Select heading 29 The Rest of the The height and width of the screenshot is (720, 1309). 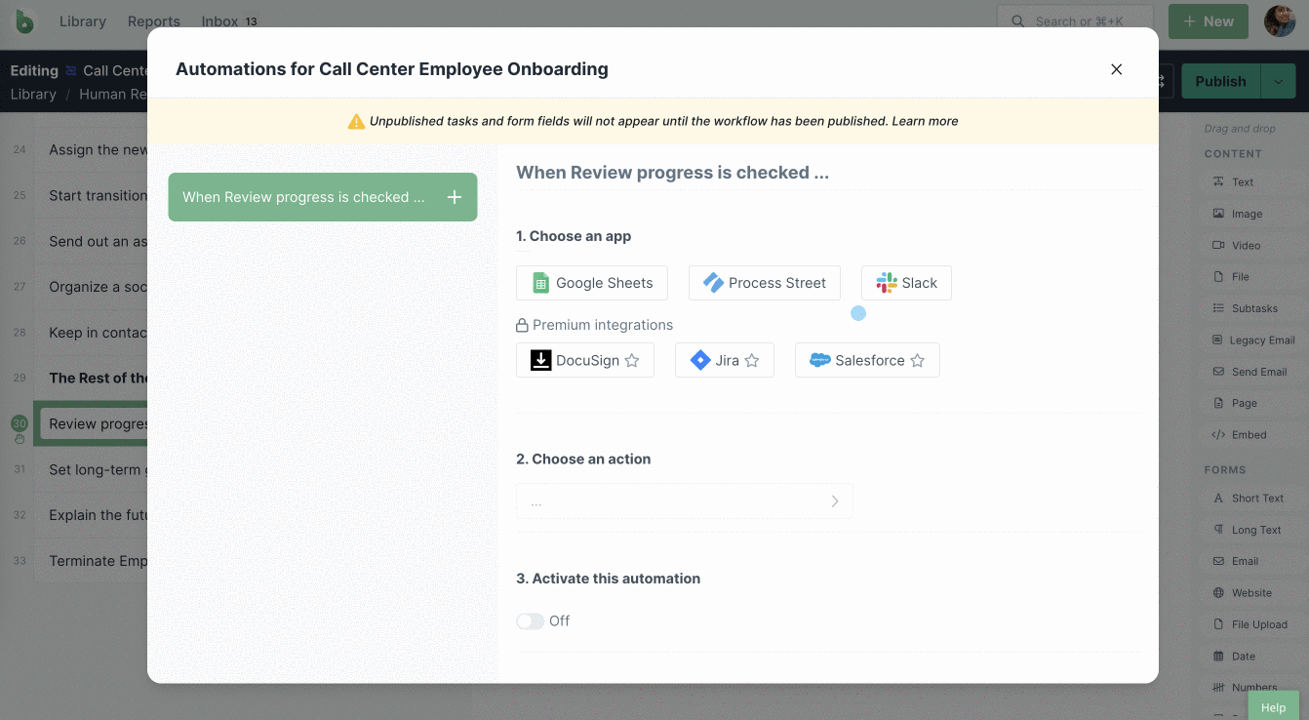tap(91, 379)
